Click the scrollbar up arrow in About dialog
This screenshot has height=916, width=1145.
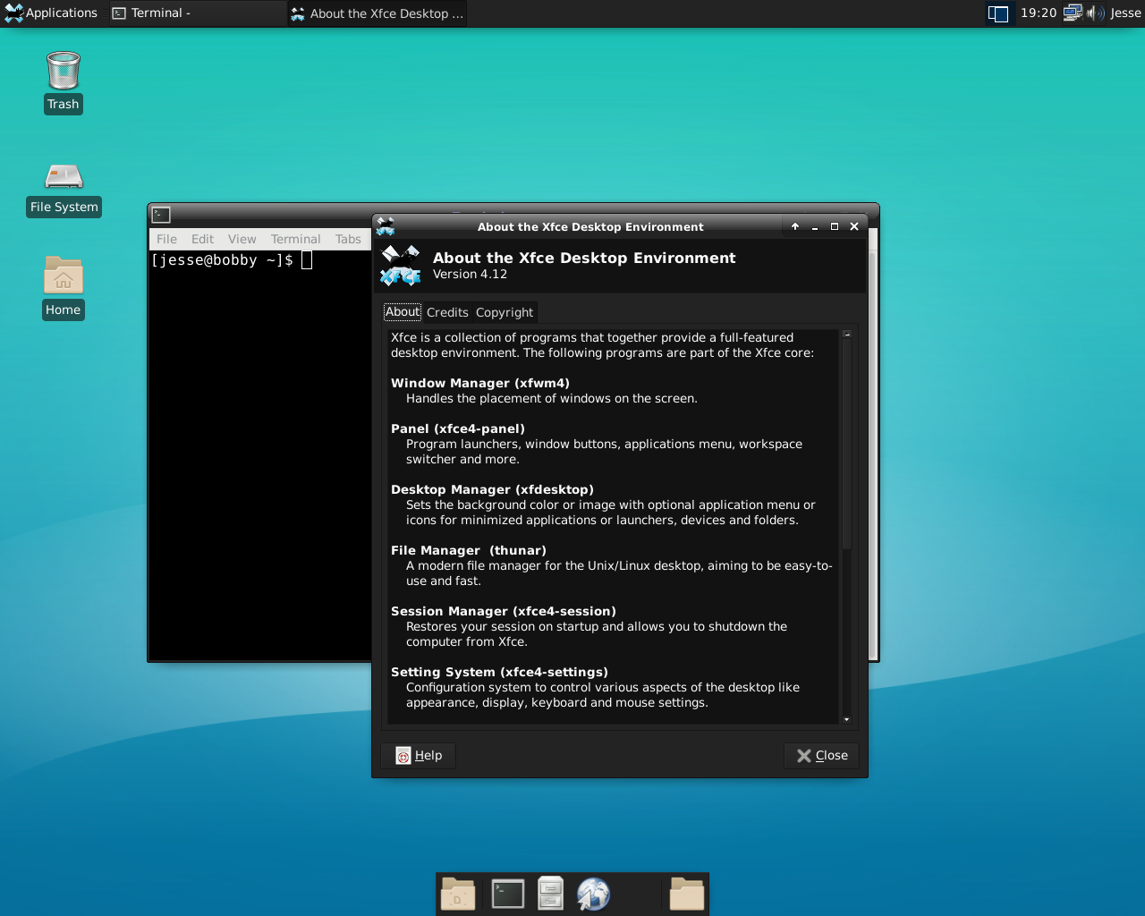pyautogui.click(x=847, y=334)
